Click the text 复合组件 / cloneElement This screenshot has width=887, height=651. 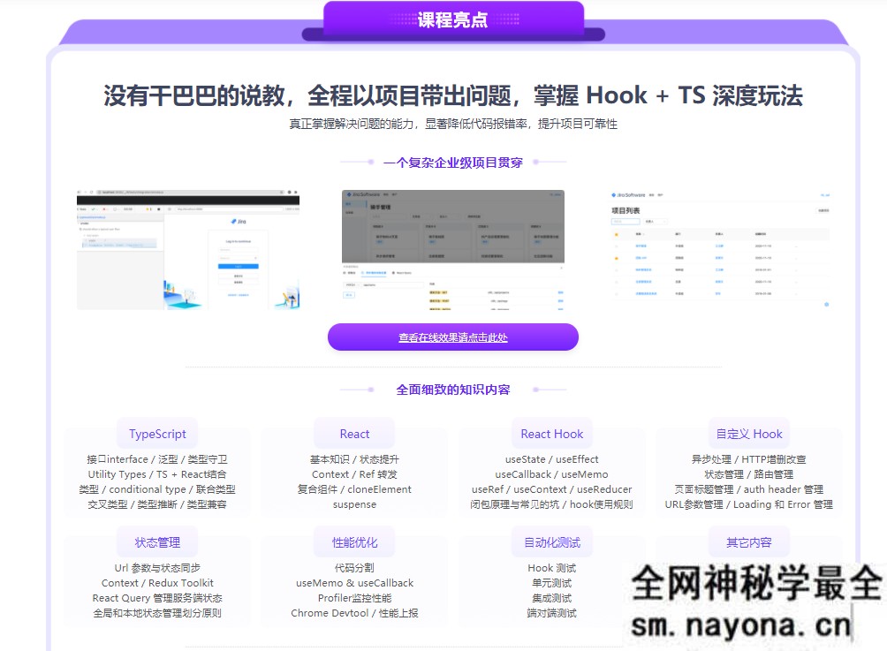[x=354, y=489]
